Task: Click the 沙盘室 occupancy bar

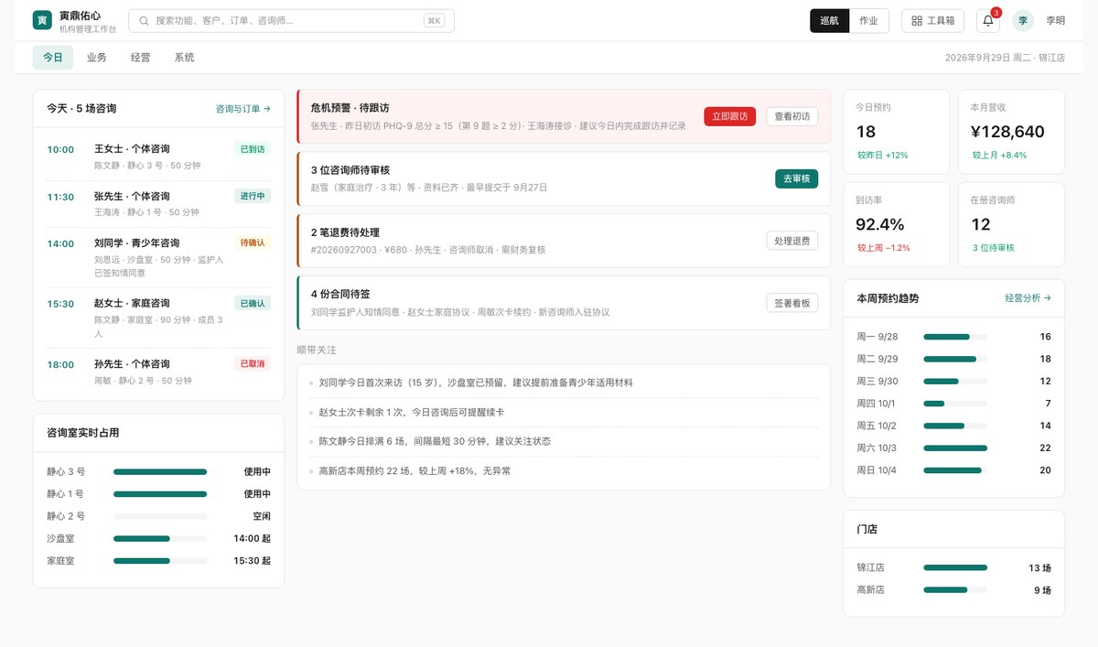Action: coord(160,539)
